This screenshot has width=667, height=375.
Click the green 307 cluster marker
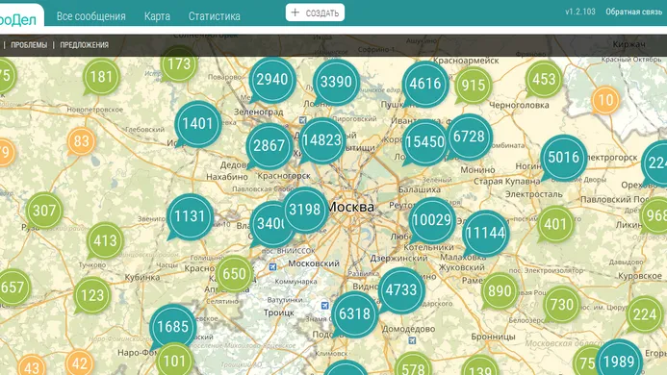point(44,211)
